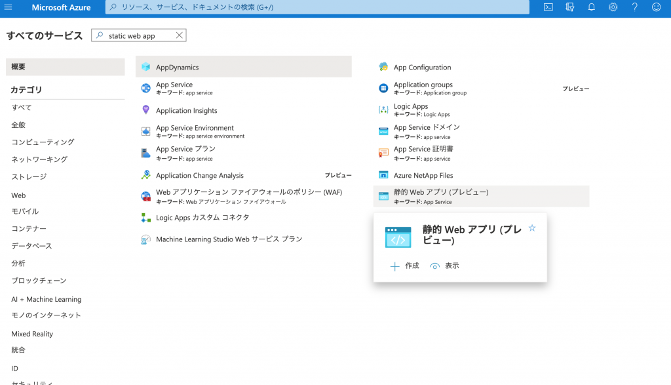Image resolution: width=671 pixels, height=385 pixels.
Task: Open Cloud Shell from the top bar
Action: pos(548,7)
